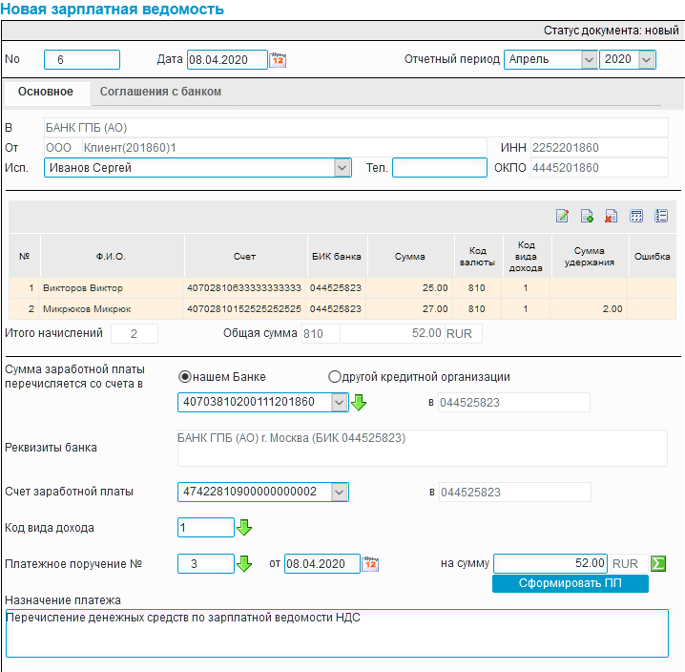Open the 'Иванов Сергей' executor dropdown
This screenshot has height=672, width=685.
pos(342,168)
